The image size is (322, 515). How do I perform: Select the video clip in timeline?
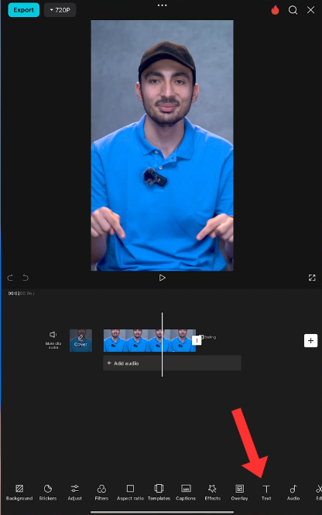[149, 340]
